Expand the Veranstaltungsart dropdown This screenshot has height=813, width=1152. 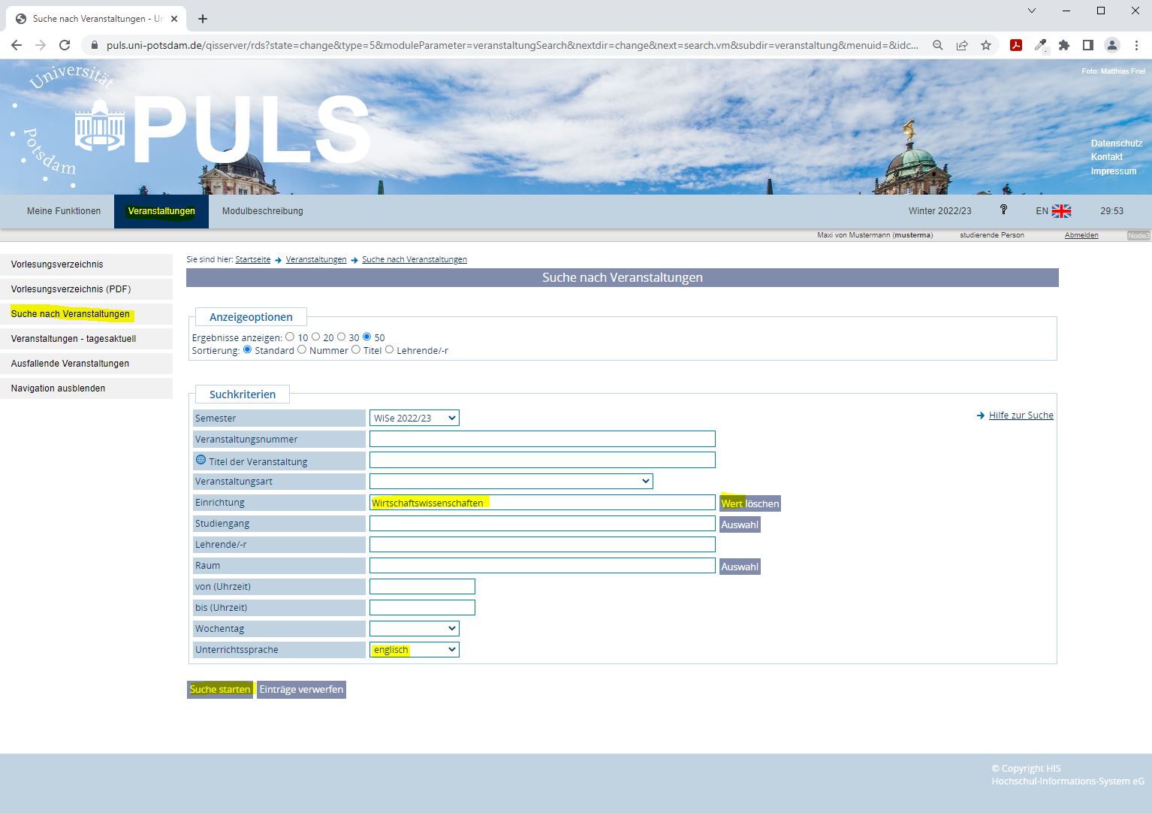[x=511, y=482]
